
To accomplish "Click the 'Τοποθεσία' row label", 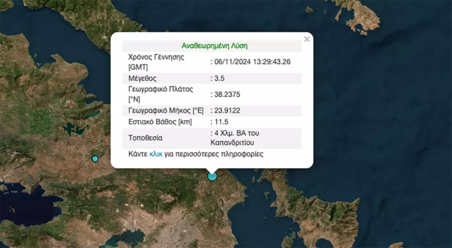I will coord(145,138).
